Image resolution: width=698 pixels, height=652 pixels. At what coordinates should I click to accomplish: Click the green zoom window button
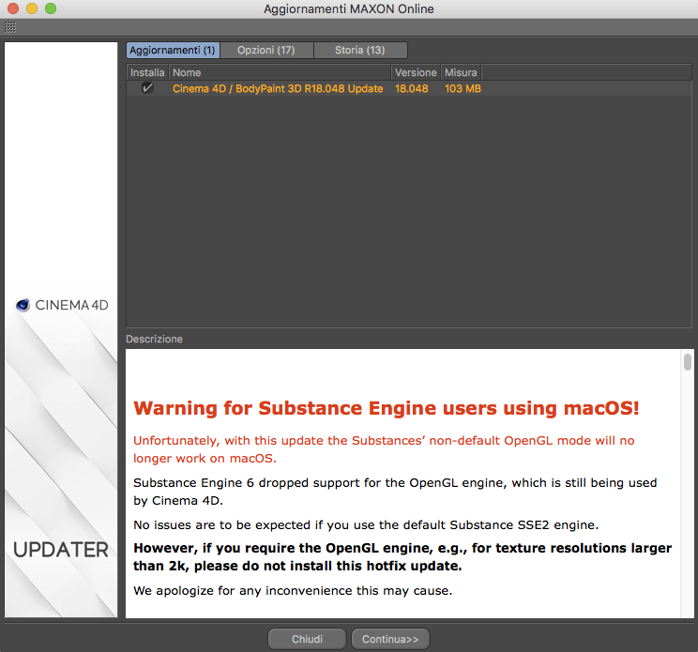point(51,8)
